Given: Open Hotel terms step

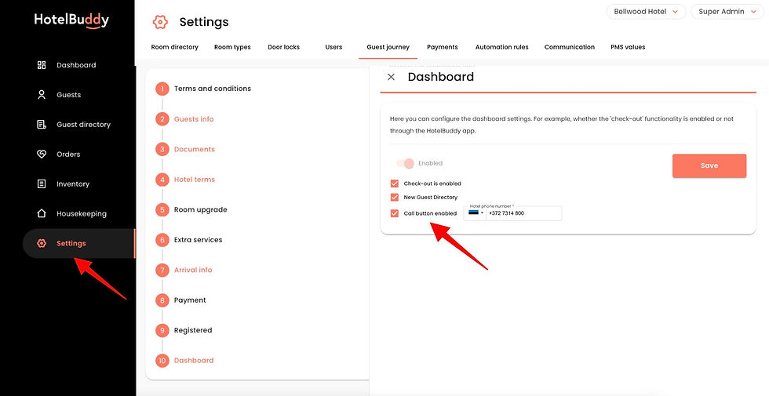Looking at the screenshot, I should 195,180.
